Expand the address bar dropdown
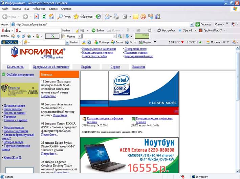 (x=192, y=24)
